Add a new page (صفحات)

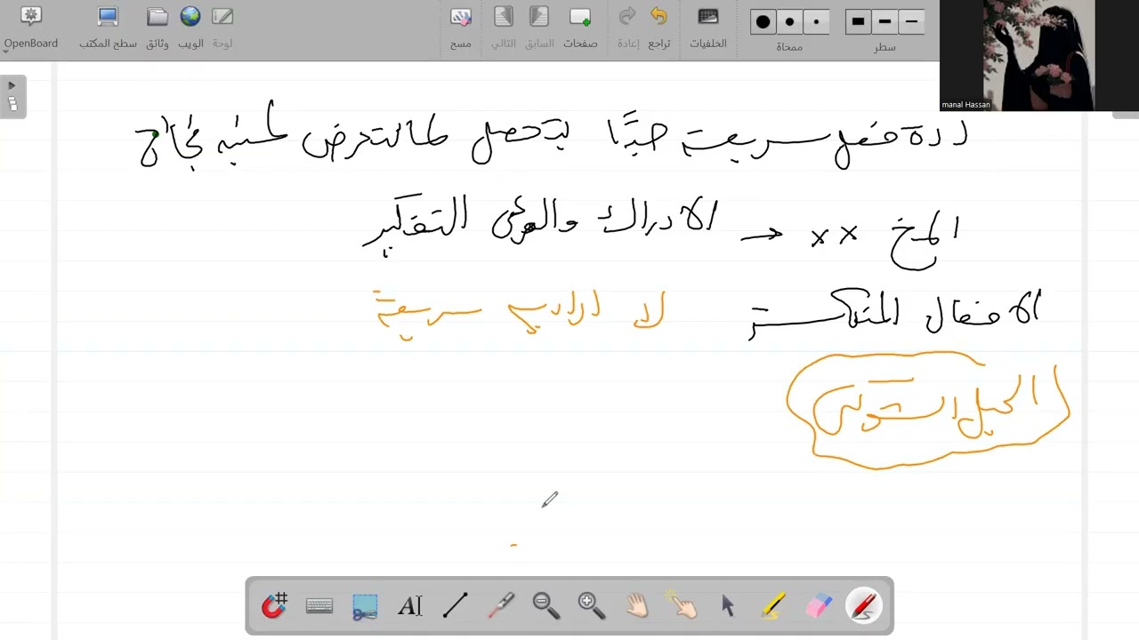[580, 28]
